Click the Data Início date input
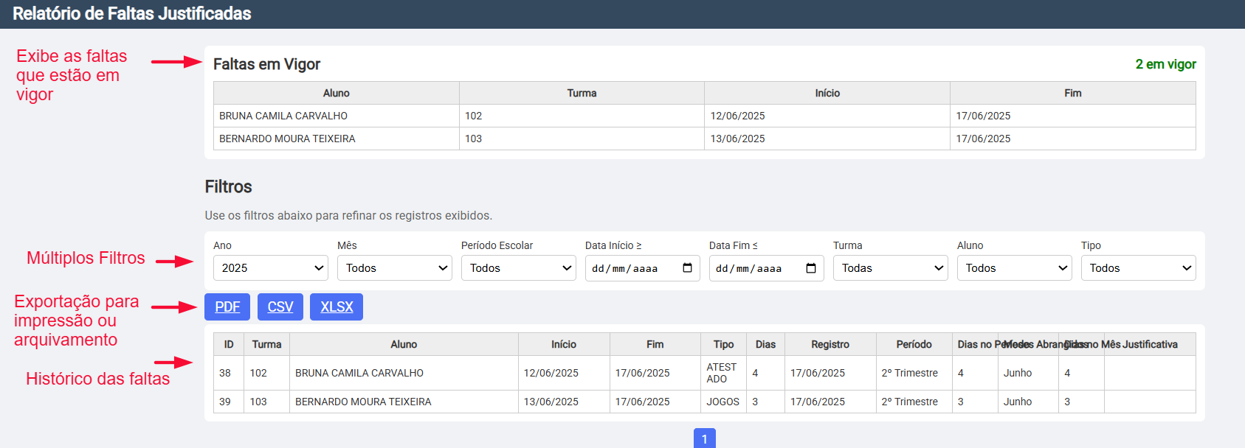 pos(631,268)
